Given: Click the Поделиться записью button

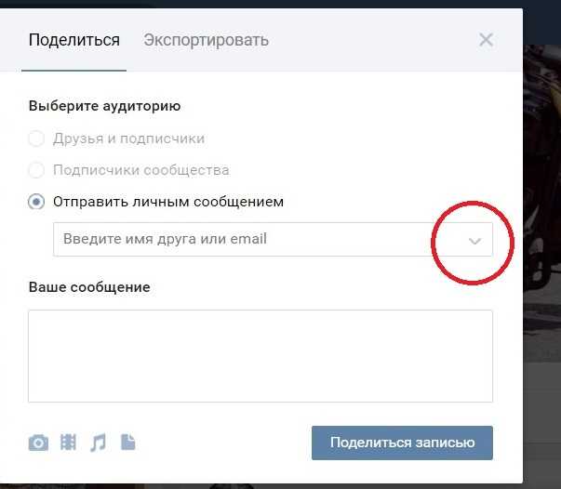Looking at the screenshot, I should tap(402, 443).
